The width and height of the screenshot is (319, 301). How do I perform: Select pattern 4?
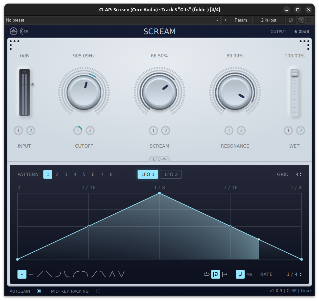pyautogui.click(x=75, y=174)
